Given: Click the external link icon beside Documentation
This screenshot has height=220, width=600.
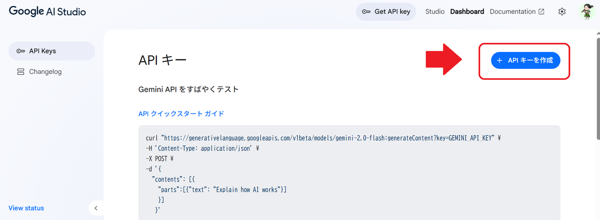Looking at the screenshot, I should pyautogui.click(x=541, y=11).
